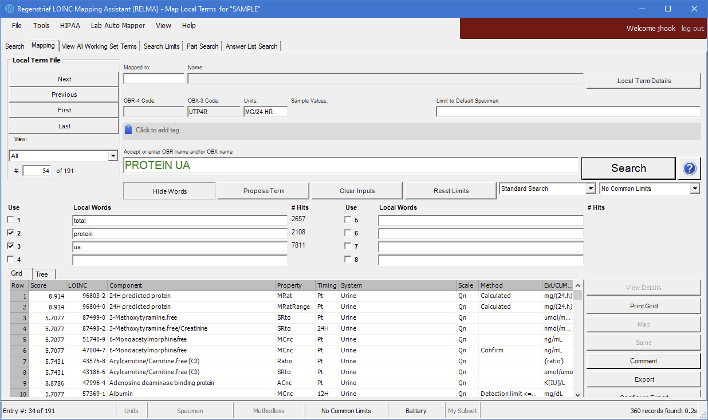Click the My Subset status bar entry
The image size is (708, 420).
pos(462,411)
